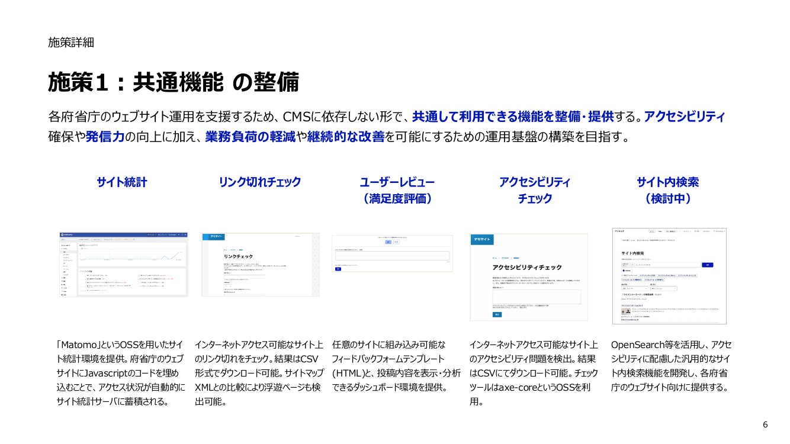Click the page number 6
Viewport: 790px width, 444px height.
pyautogui.click(x=765, y=424)
